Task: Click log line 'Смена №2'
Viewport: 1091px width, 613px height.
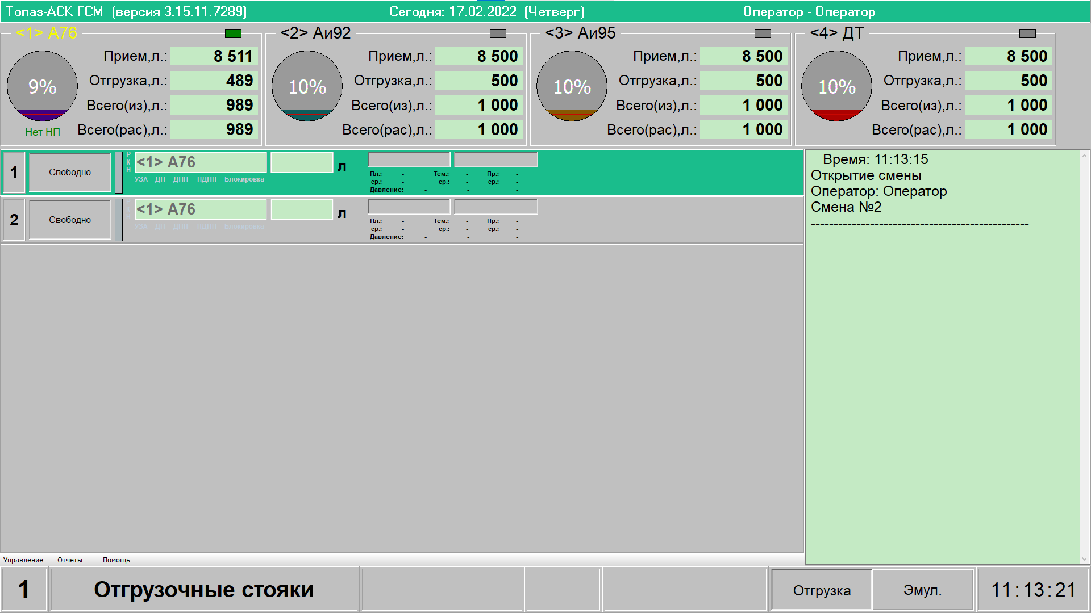Action: [846, 207]
